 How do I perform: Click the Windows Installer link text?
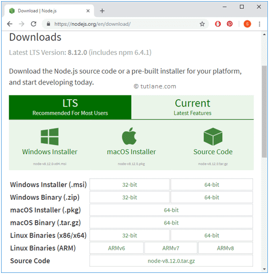point(50,152)
